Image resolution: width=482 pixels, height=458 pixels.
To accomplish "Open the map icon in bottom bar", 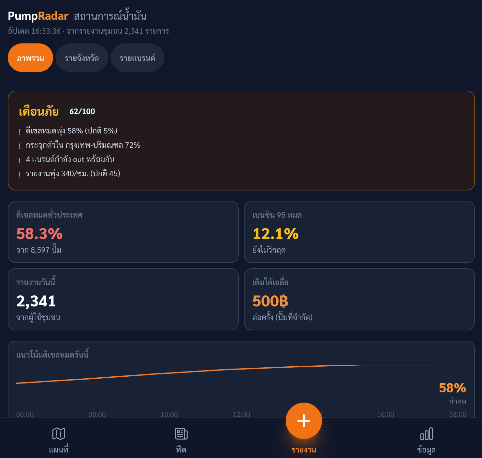I will (59, 434).
